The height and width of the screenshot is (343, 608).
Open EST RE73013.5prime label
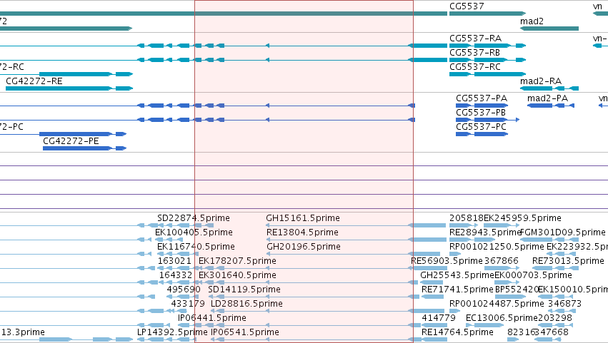569,261
